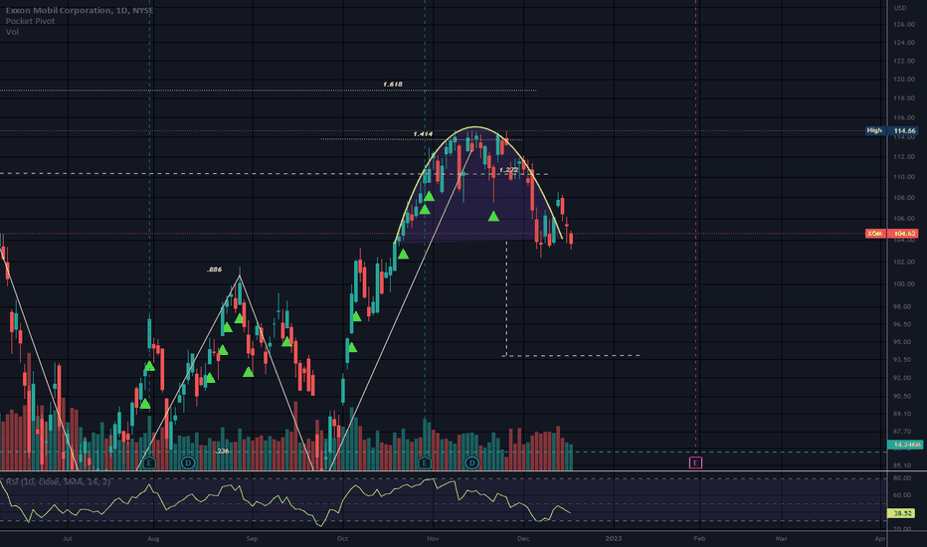Click the Dec label on the time axis
Viewport: 927px width, 547px height.
tap(522, 539)
